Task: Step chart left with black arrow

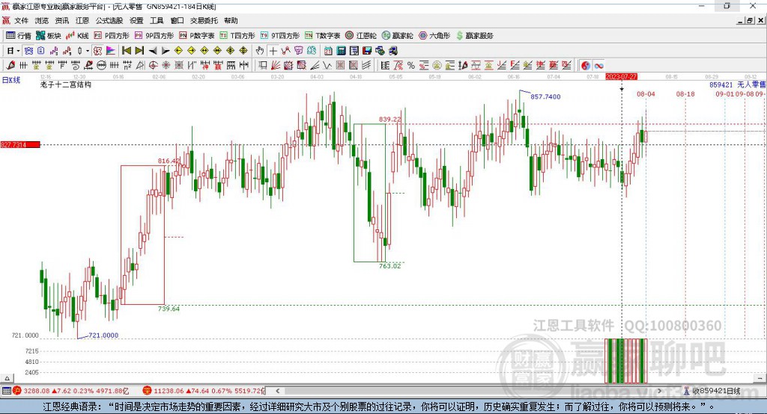Action: click(153, 51)
